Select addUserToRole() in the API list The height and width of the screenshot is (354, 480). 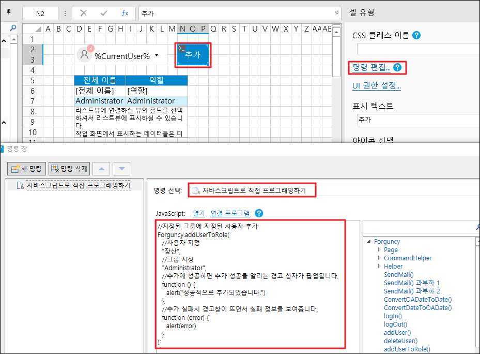407,349
